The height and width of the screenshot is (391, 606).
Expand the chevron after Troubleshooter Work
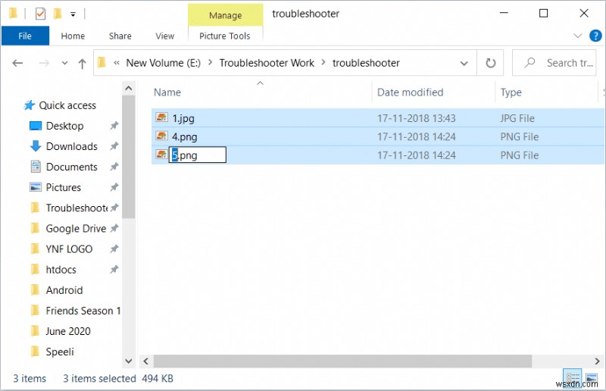click(323, 63)
